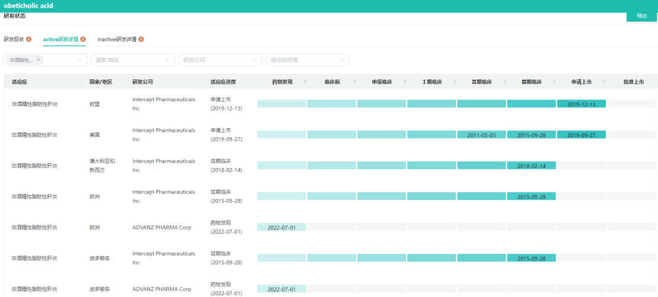This screenshot has width=658, height=297.
Task: Click arrow icon after 临床前 column header
Action: (x=354, y=82)
